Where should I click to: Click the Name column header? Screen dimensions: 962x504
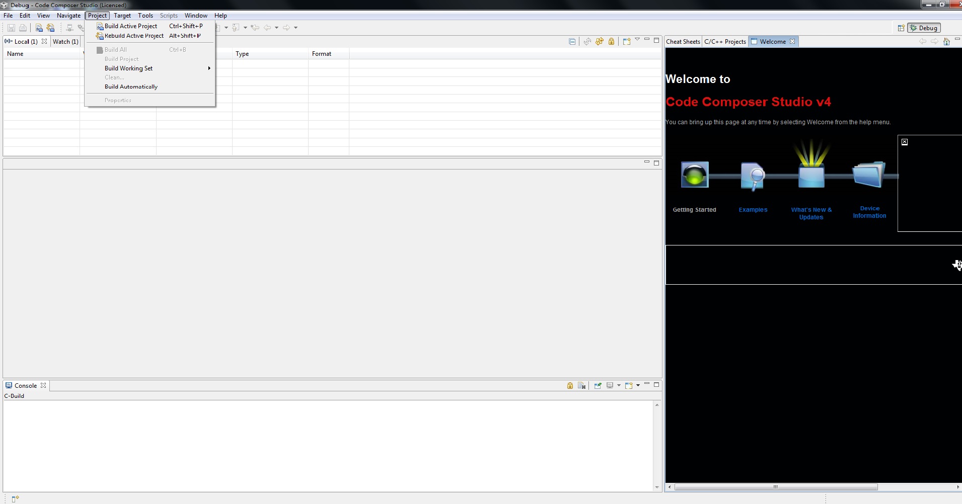(42, 54)
